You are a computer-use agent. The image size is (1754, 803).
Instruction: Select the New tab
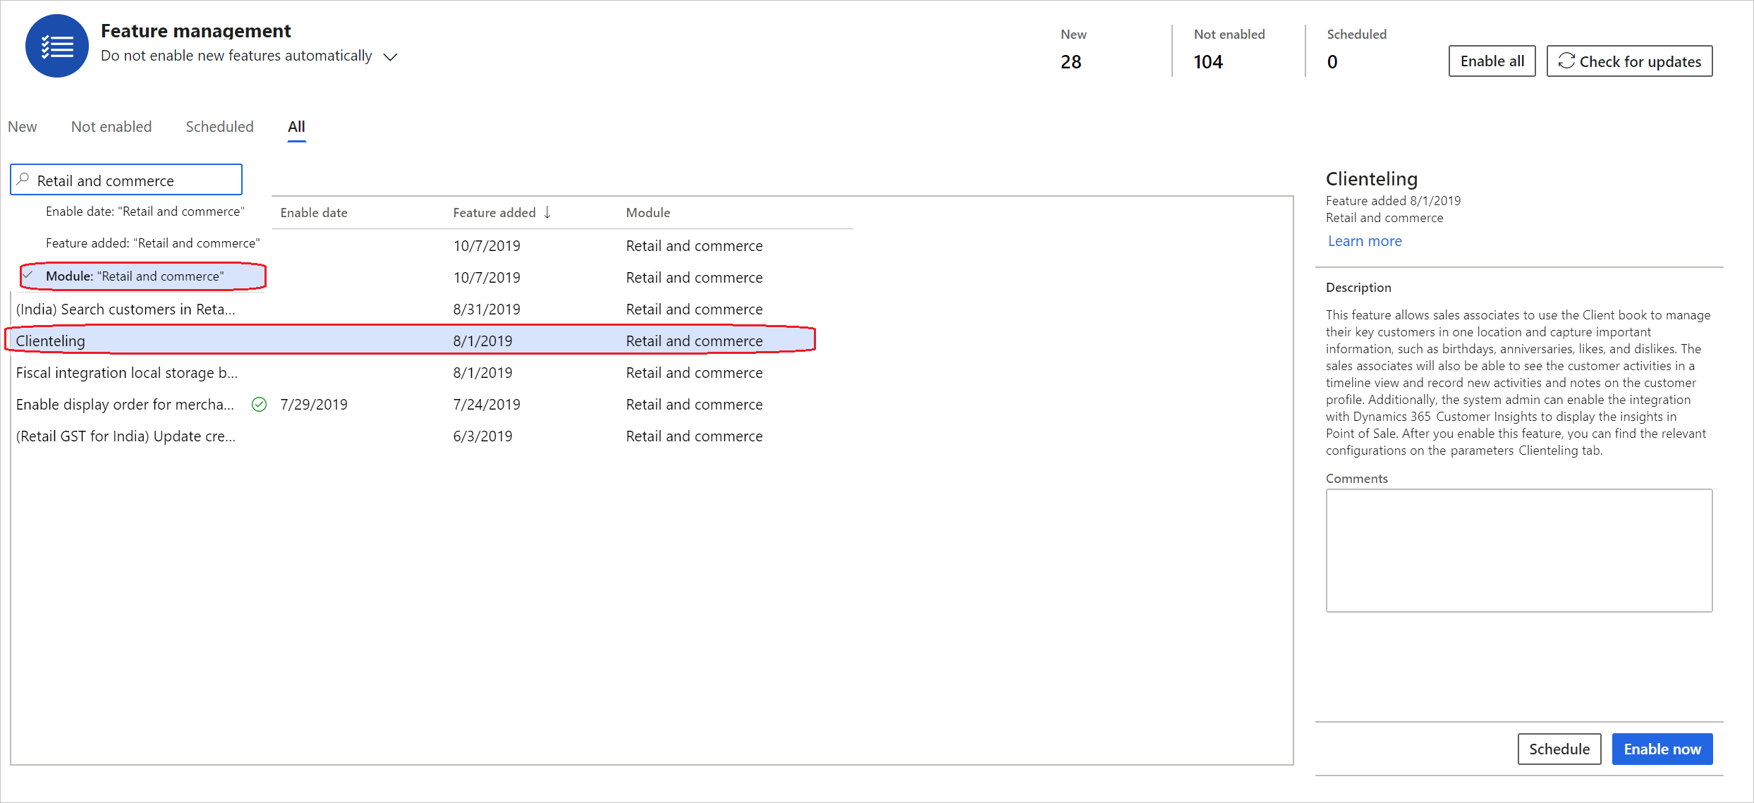tap(23, 125)
